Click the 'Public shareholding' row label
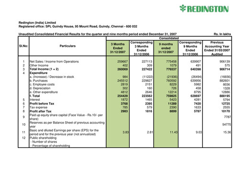The height and width of the screenshot is (189, 245). pos(43,138)
